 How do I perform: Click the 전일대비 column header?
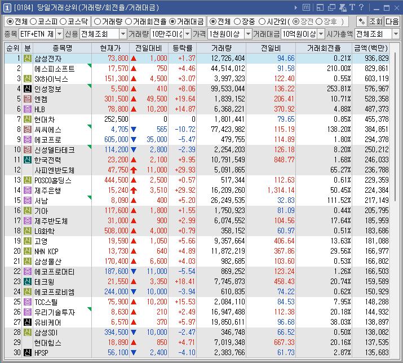[149, 48]
